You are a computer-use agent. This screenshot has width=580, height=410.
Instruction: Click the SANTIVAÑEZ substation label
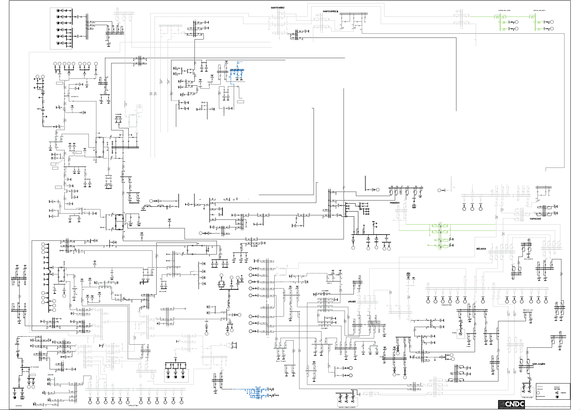(x=277, y=8)
